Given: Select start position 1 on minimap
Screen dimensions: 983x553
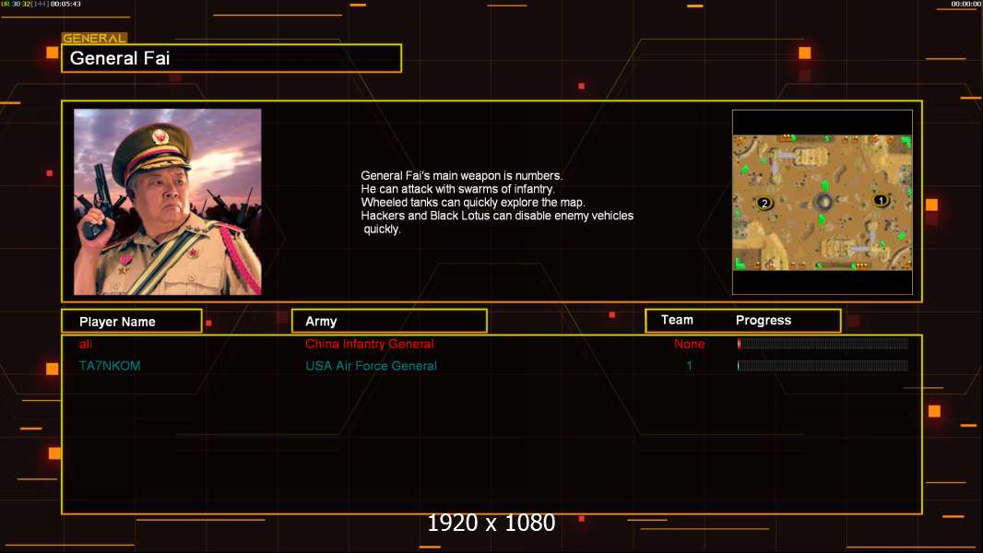Looking at the screenshot, I should click(x=881, y=200).
